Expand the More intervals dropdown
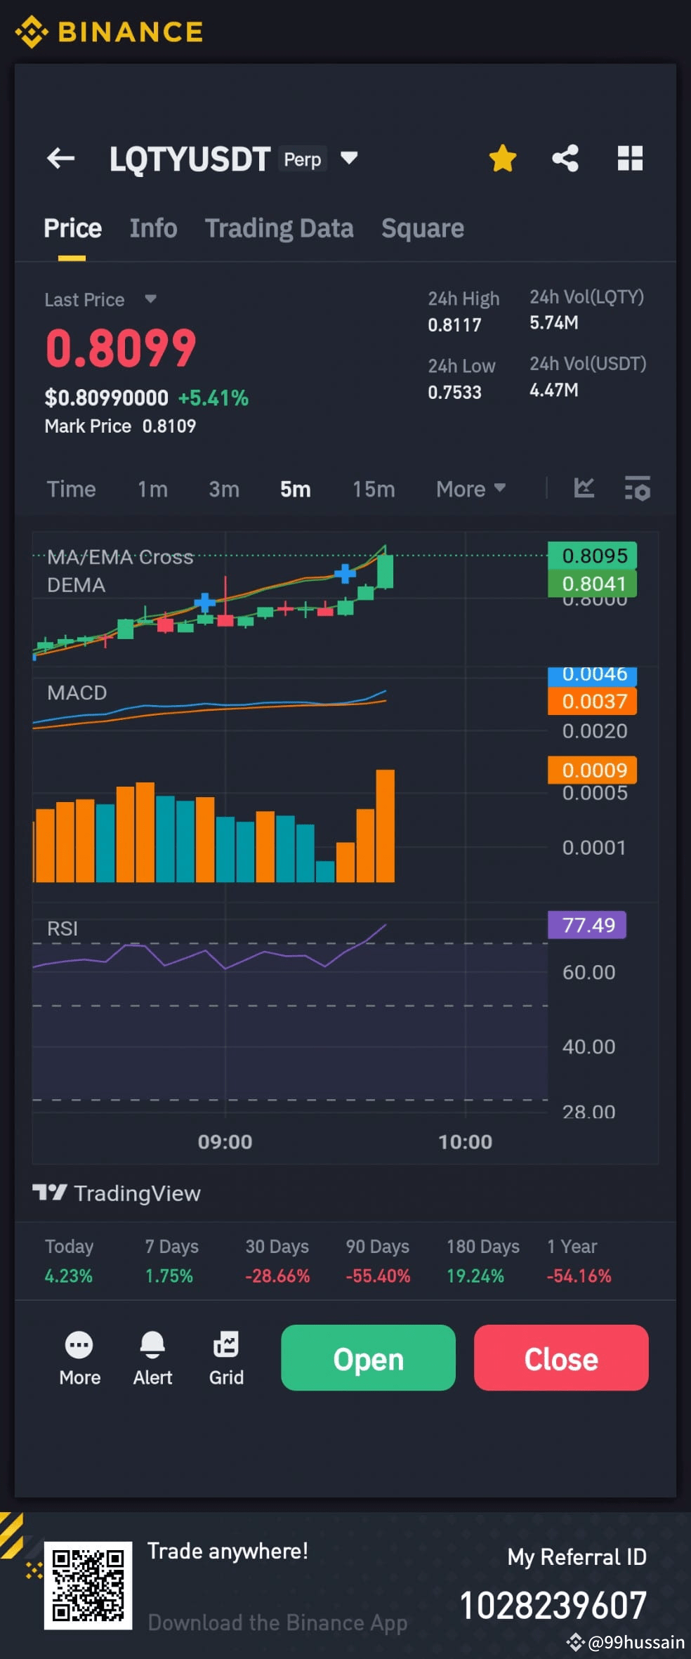This screenshot has width=691, height=1659. tap(470, 489)
